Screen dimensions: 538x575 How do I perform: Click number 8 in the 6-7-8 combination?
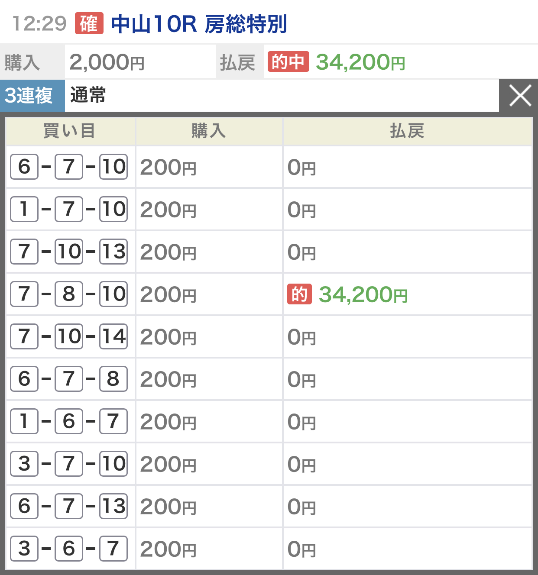(x=113, y=379)
